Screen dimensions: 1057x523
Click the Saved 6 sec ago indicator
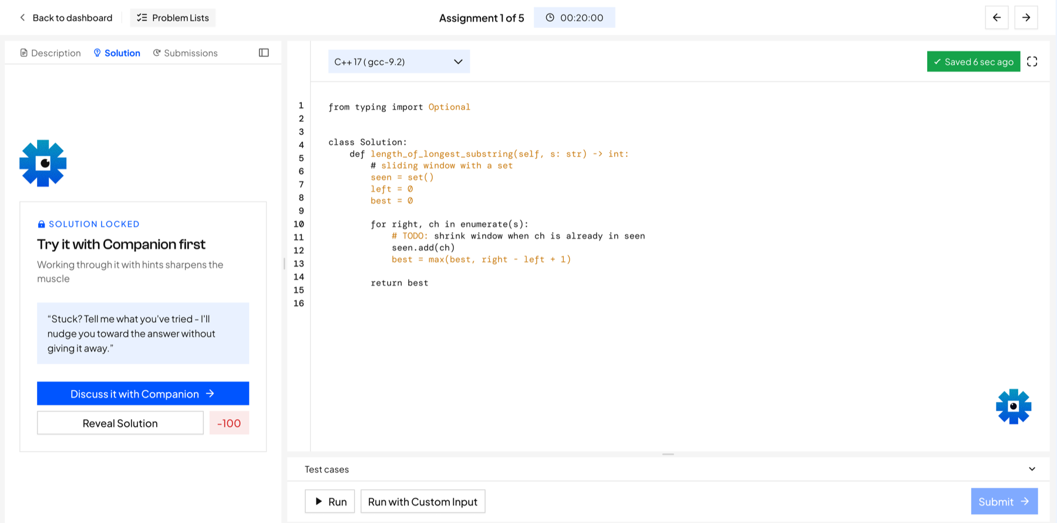tap(974, 62)
